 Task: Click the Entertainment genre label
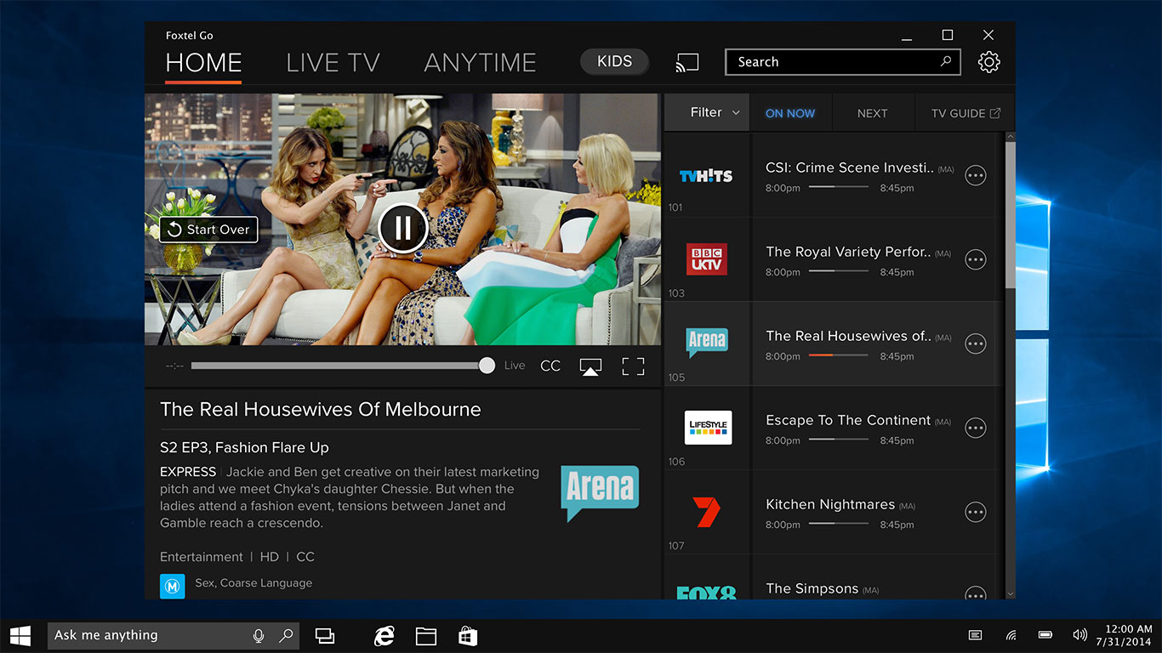coord(202,557)
